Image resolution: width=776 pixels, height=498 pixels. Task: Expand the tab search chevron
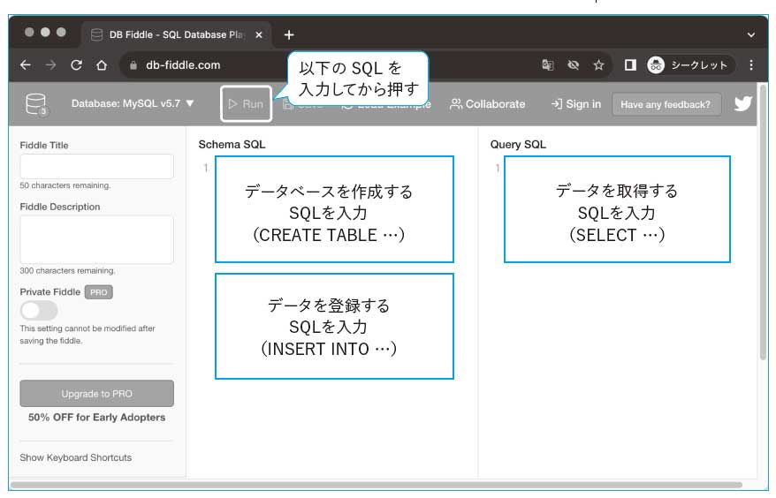pyautogui.click(x=750, y=34)
